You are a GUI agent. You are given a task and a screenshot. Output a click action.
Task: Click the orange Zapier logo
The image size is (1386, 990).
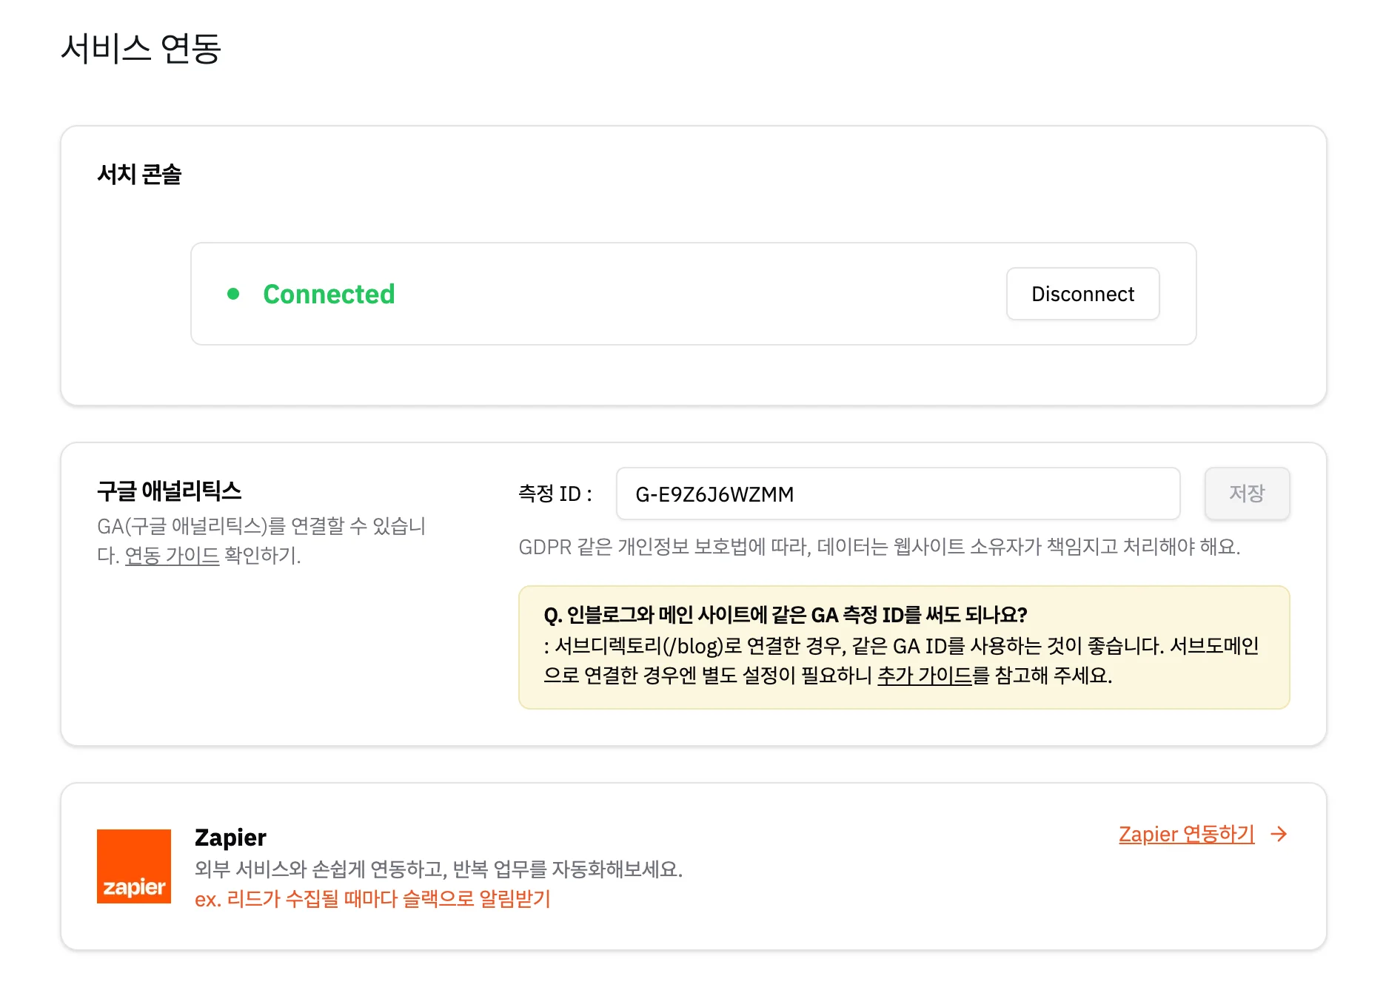tap(134, 866)
